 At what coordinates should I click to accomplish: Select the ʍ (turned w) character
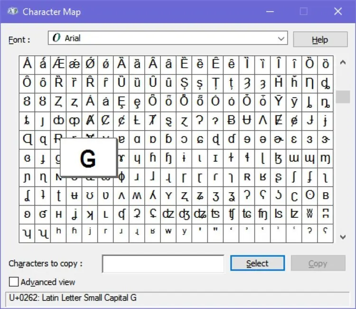(137, 196)
